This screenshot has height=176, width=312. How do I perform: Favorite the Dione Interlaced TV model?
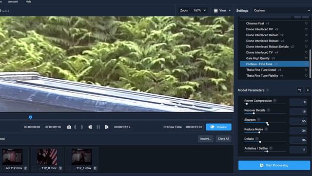(x=306, y=52)
